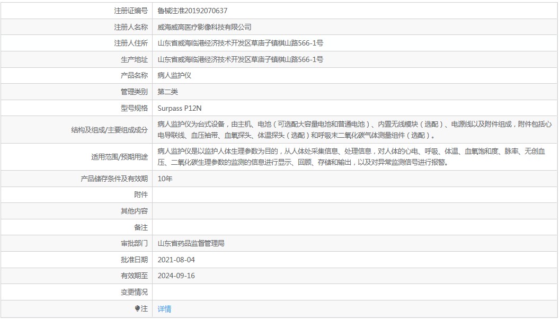
Task: Click the 注册证编号 label cell
Action: (131, 11)
